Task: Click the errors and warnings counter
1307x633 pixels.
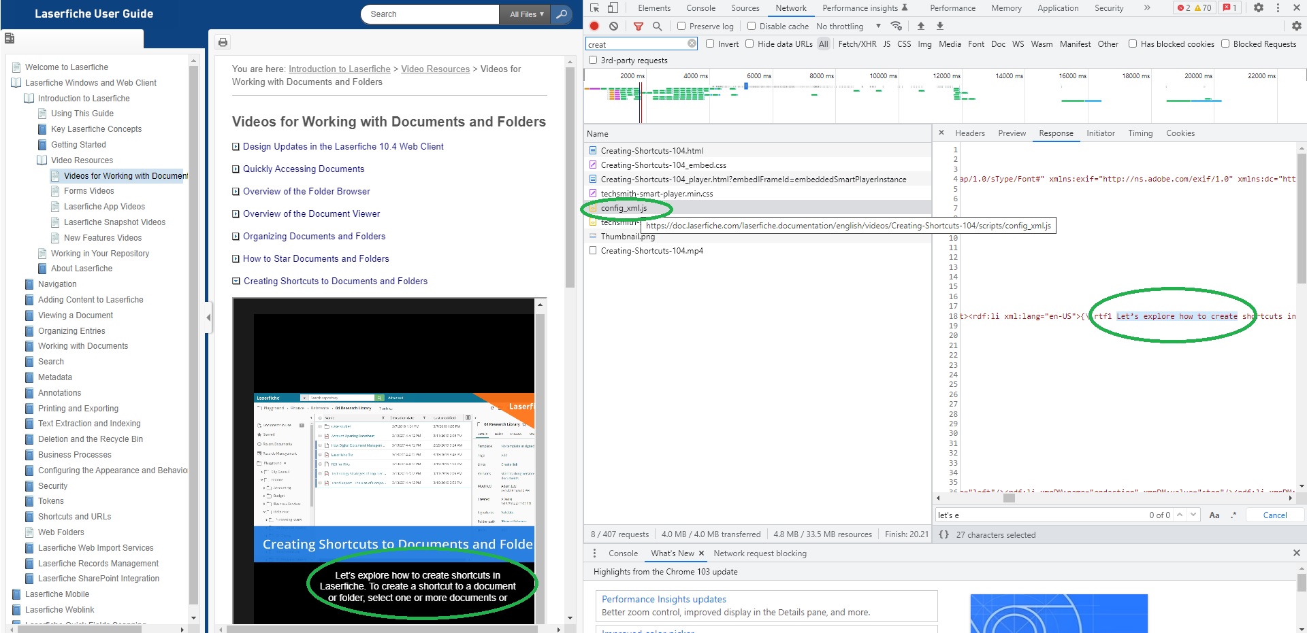Action: [1195, 8]
